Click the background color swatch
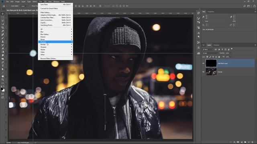 4,90
